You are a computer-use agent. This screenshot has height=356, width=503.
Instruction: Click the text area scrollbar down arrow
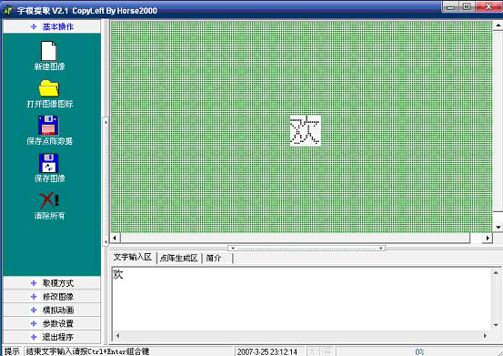click(496, 325)
